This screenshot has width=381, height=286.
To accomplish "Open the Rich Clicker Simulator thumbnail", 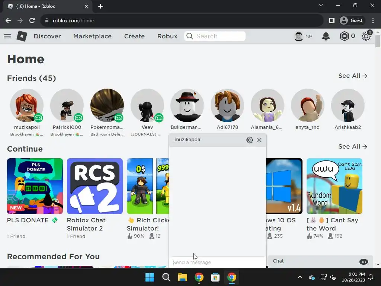I will (148, 186).
